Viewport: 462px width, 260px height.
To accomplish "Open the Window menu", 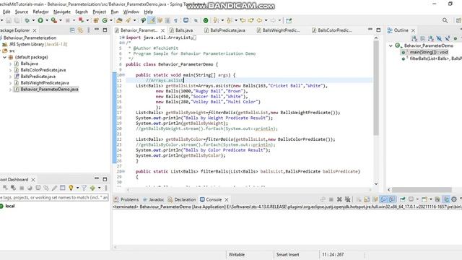I will coord(131,12).
